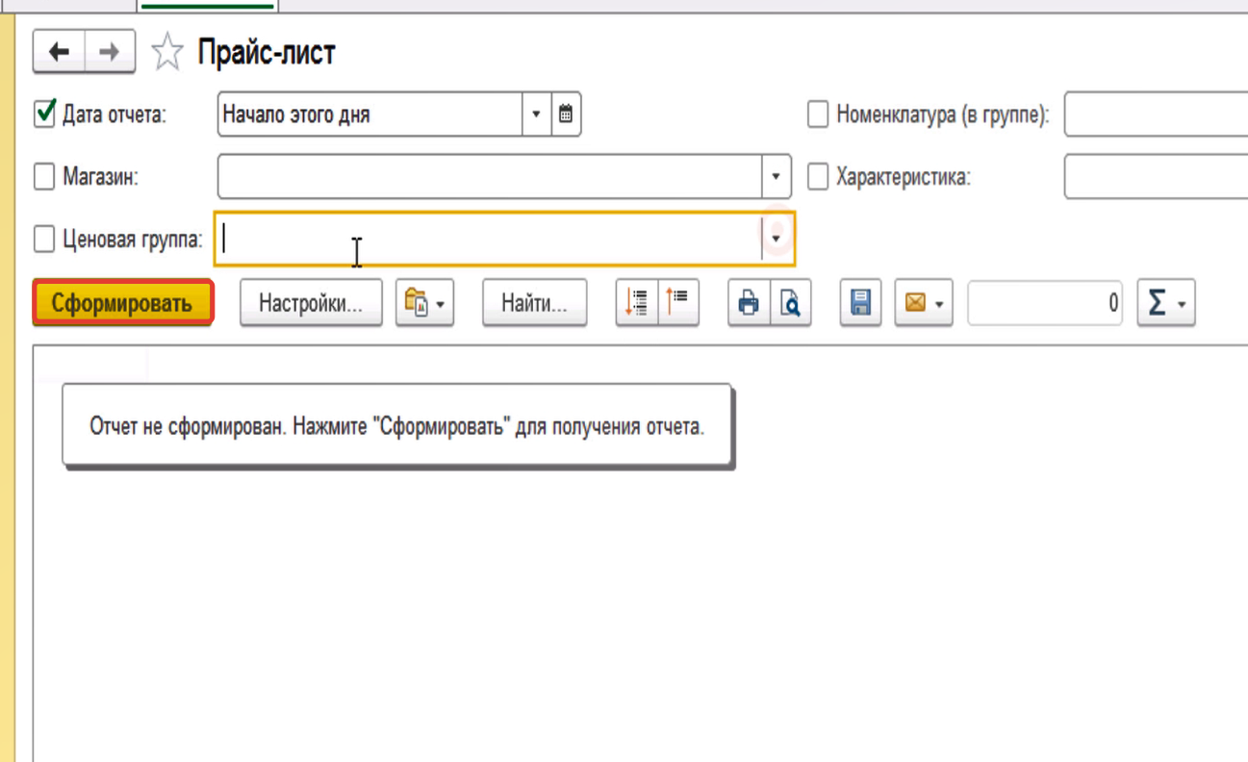Image resolution: width=1248 pixels, height=762 pixels.
Task: Open the Ценовая группа dropdown arrow
Action: 777,239
